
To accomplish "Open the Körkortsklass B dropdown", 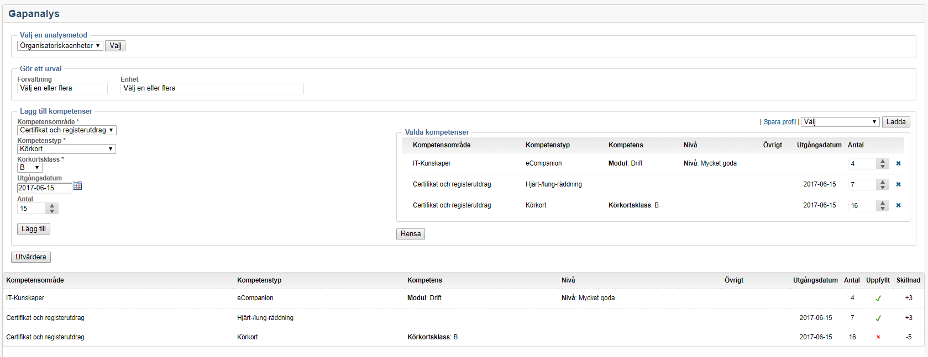I will (x=30, y=168).
